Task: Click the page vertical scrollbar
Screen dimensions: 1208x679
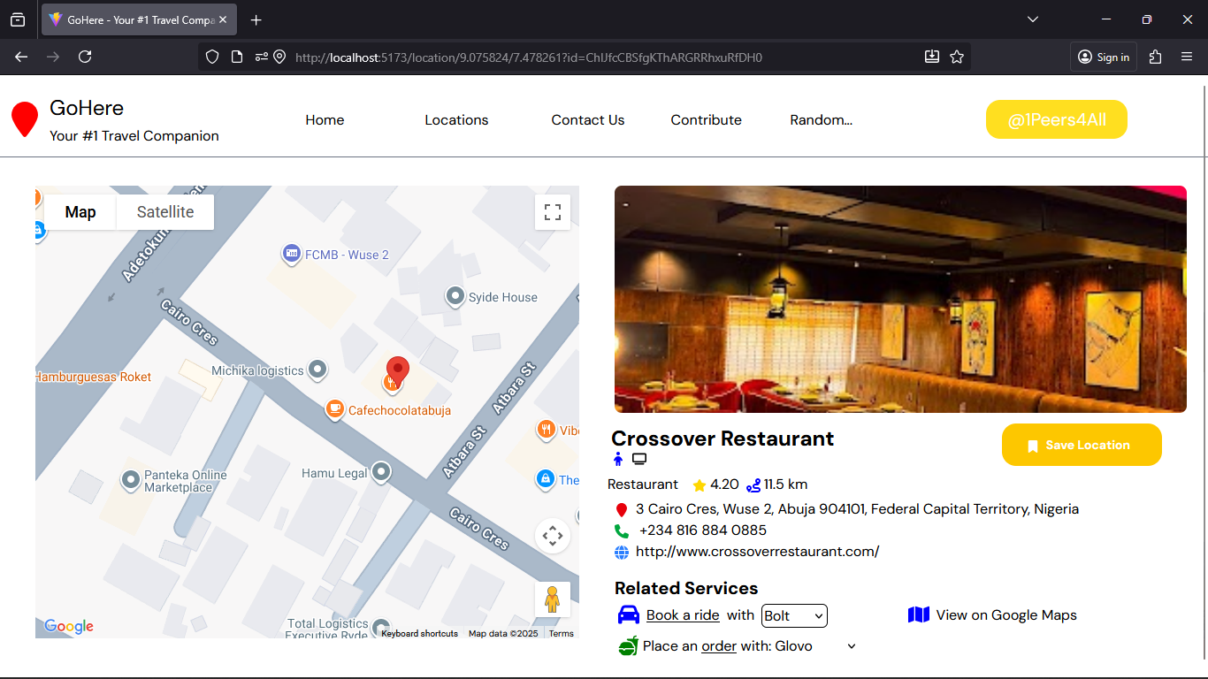Action: click(x=1204, y=371)
